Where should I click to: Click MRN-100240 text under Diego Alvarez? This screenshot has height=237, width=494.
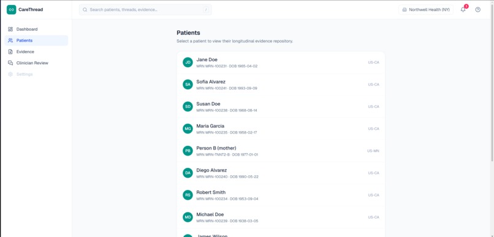pyautogui.click(x=216, y=177)
